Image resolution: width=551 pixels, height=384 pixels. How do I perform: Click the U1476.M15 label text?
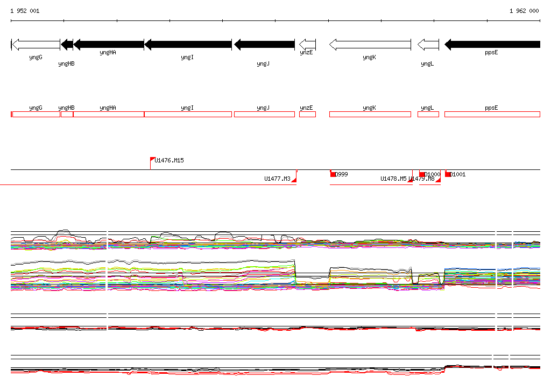(x=169, y=161)
